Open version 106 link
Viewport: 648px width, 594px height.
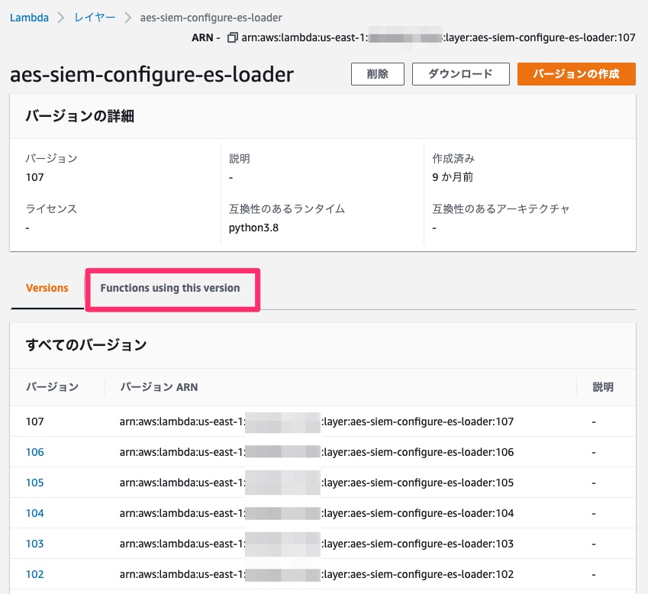(34, 452)
